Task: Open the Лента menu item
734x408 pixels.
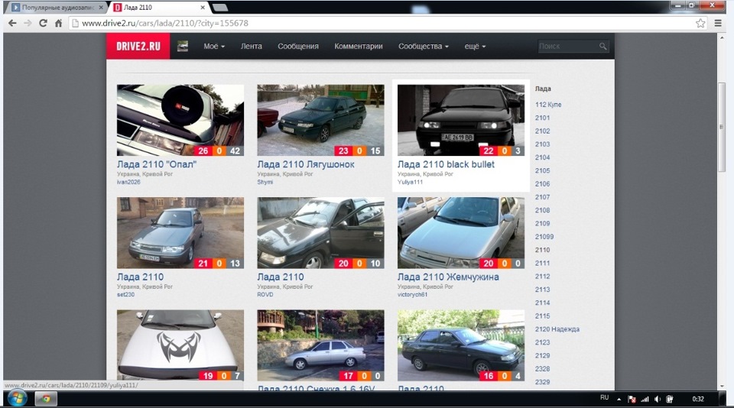Action: tap(252, 47)
